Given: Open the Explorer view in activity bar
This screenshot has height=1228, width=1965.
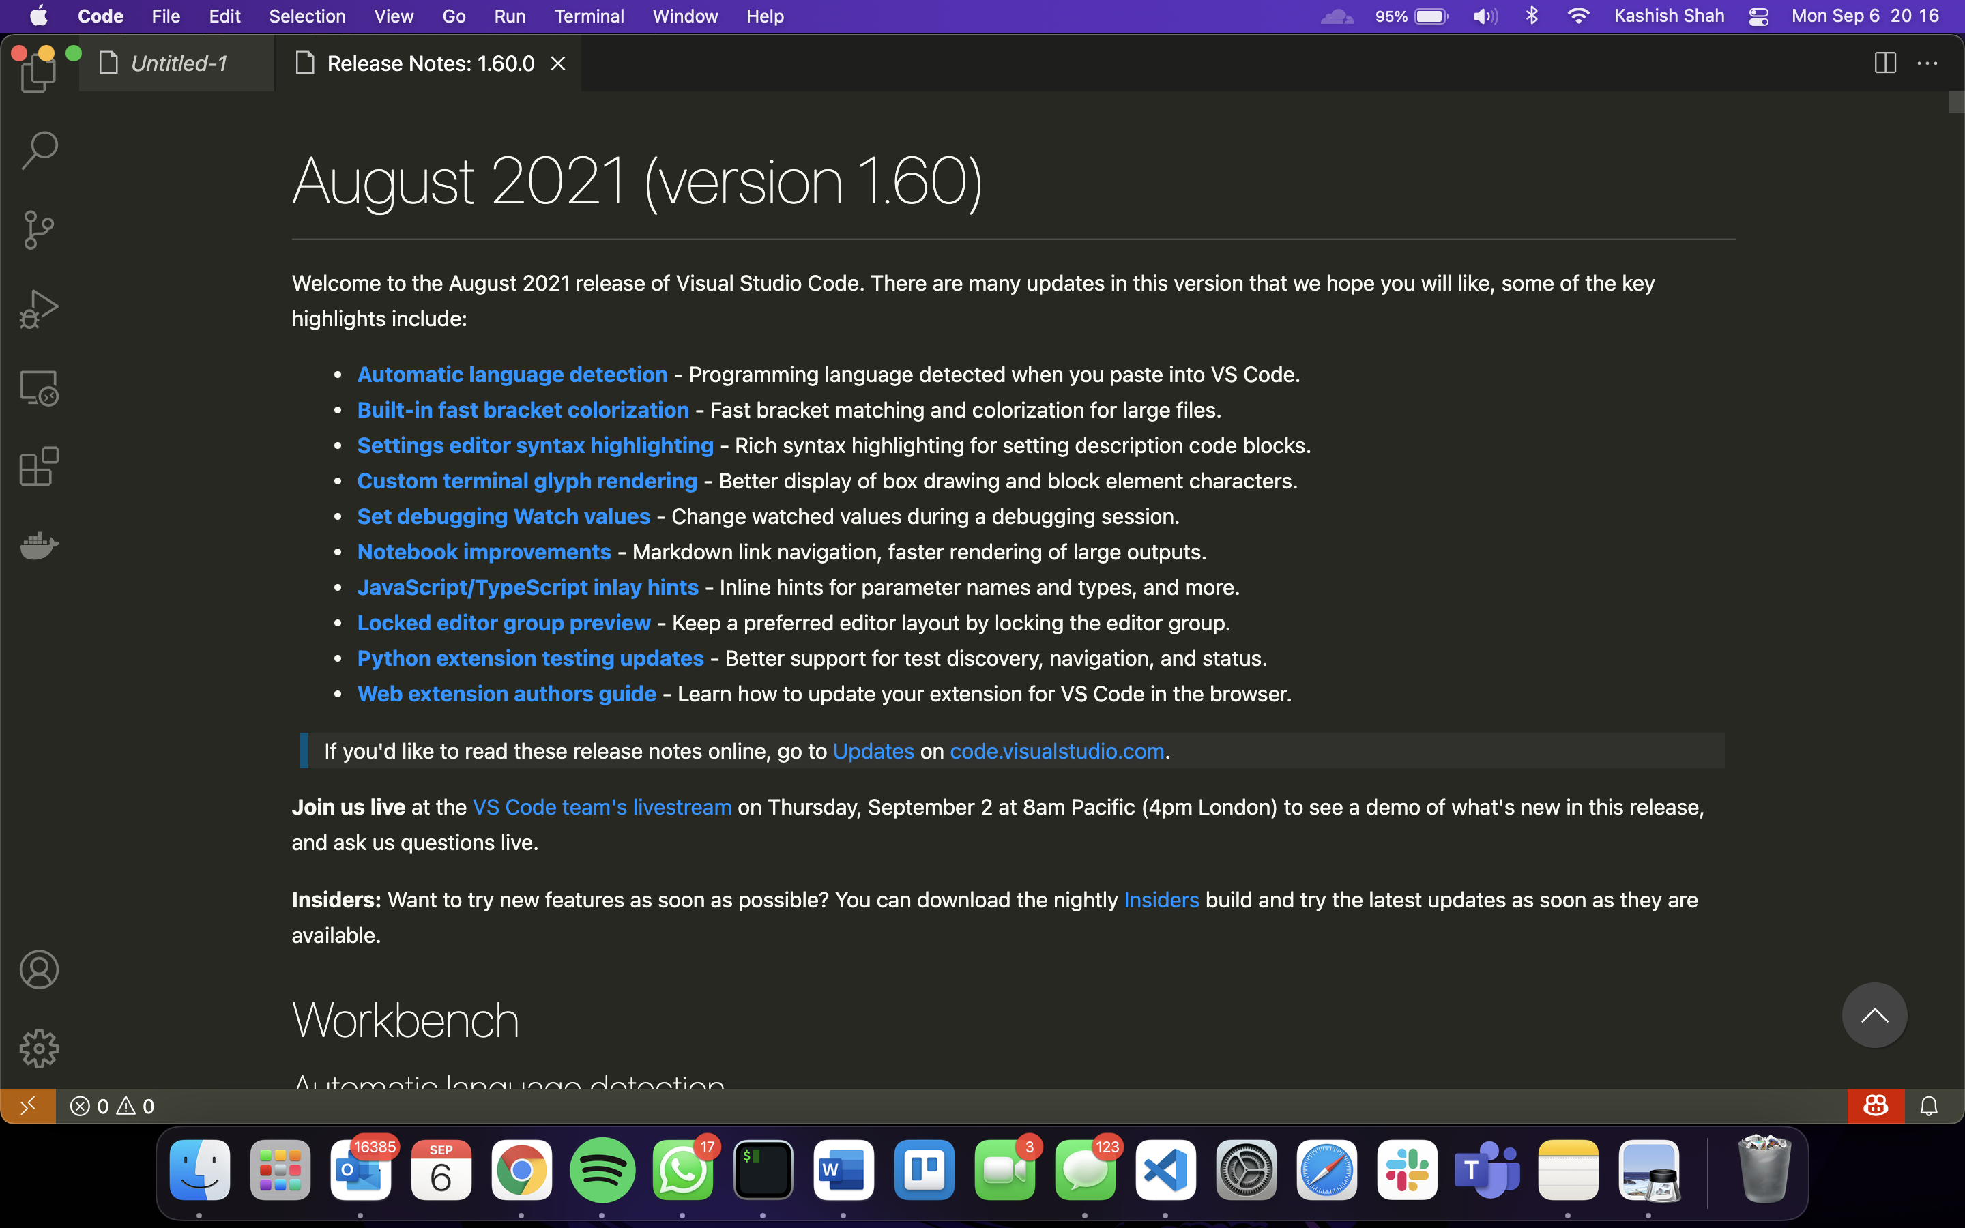Looking at the screenshot, I should pos(39,75).
